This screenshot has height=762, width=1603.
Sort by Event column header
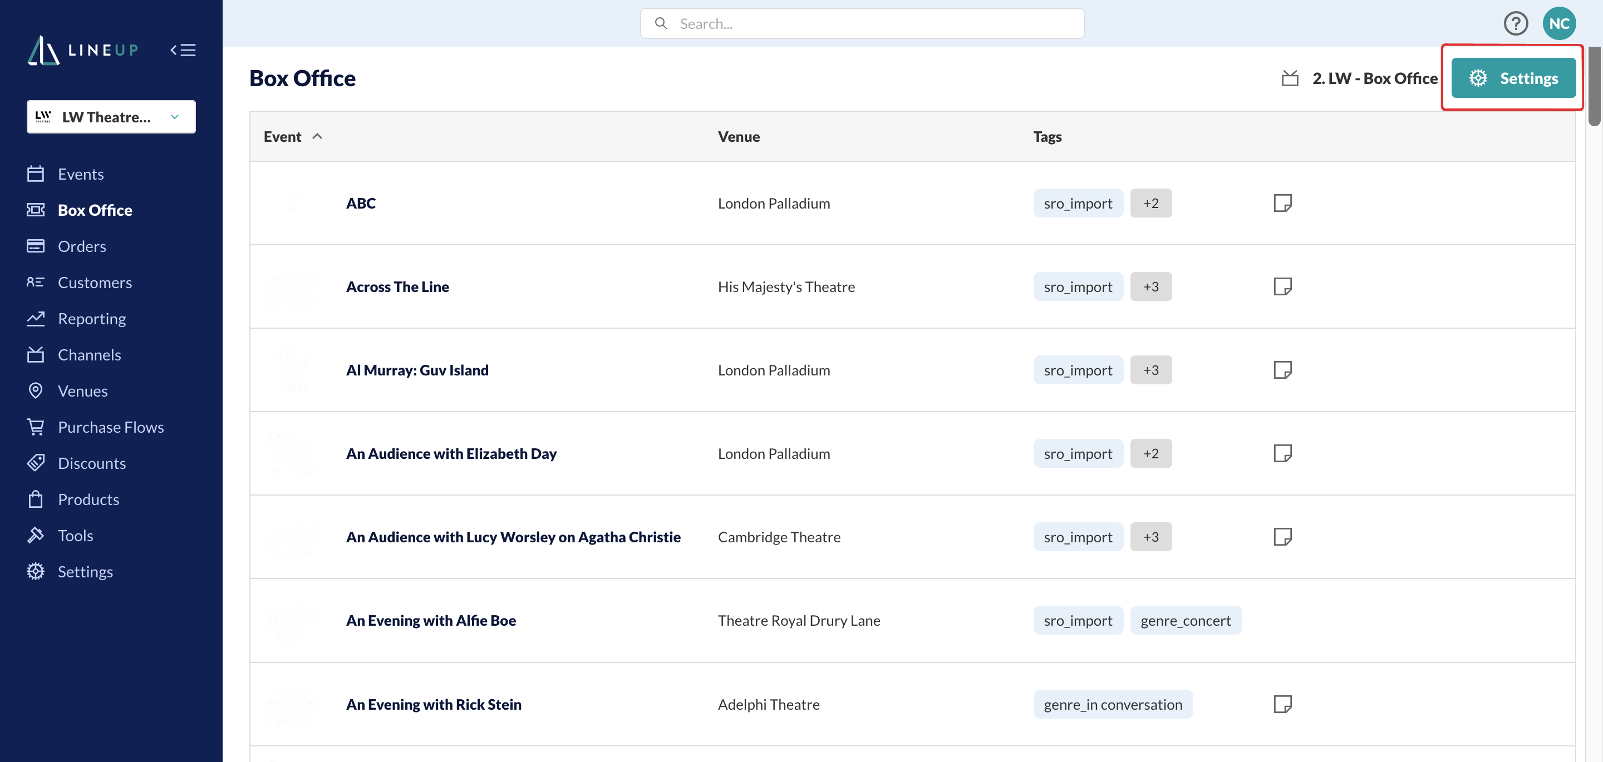[292, 136]
